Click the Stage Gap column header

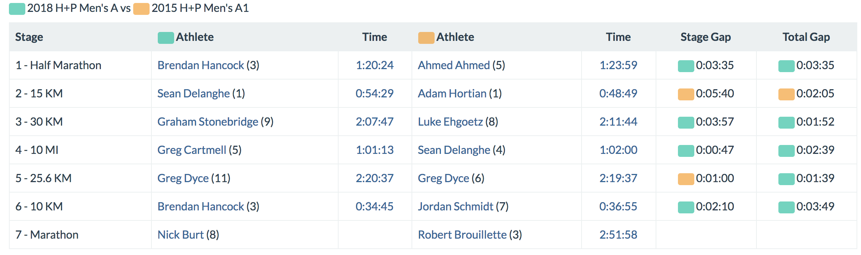[x=705, y=37]
